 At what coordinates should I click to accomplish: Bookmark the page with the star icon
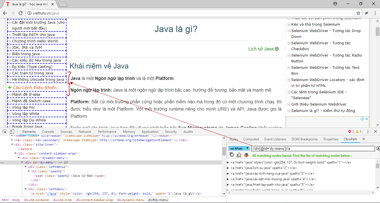coord(358,13)
